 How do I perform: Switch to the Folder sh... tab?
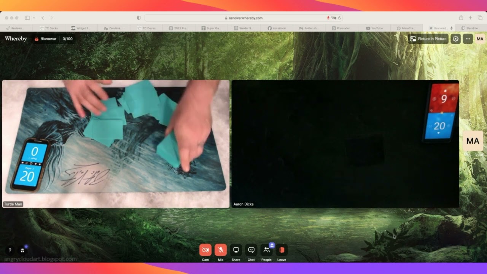(309, 28)
